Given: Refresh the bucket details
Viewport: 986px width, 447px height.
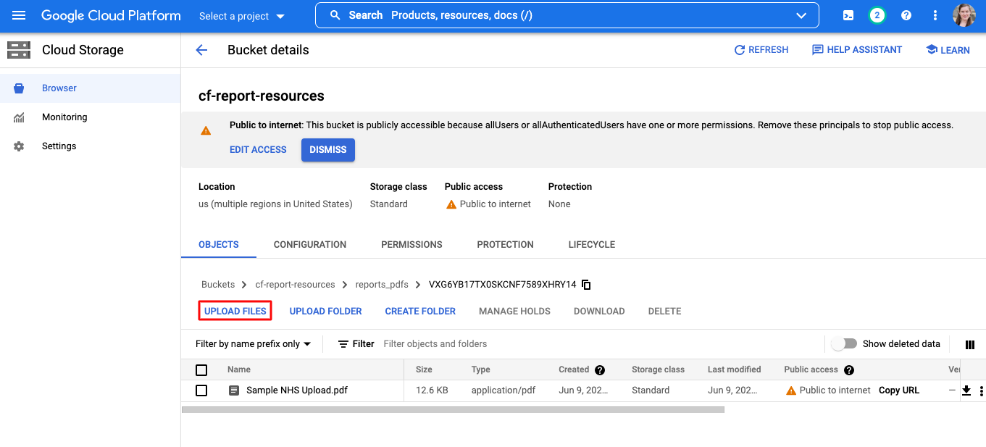Looking at the screenshot, I should click(761, 50).
